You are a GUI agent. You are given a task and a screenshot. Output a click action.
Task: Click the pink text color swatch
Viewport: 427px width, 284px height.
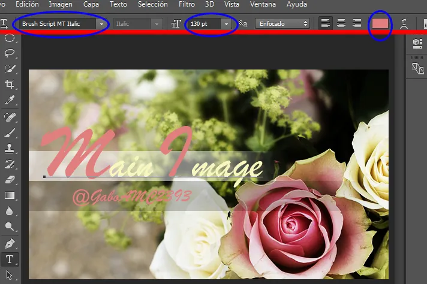380,24
